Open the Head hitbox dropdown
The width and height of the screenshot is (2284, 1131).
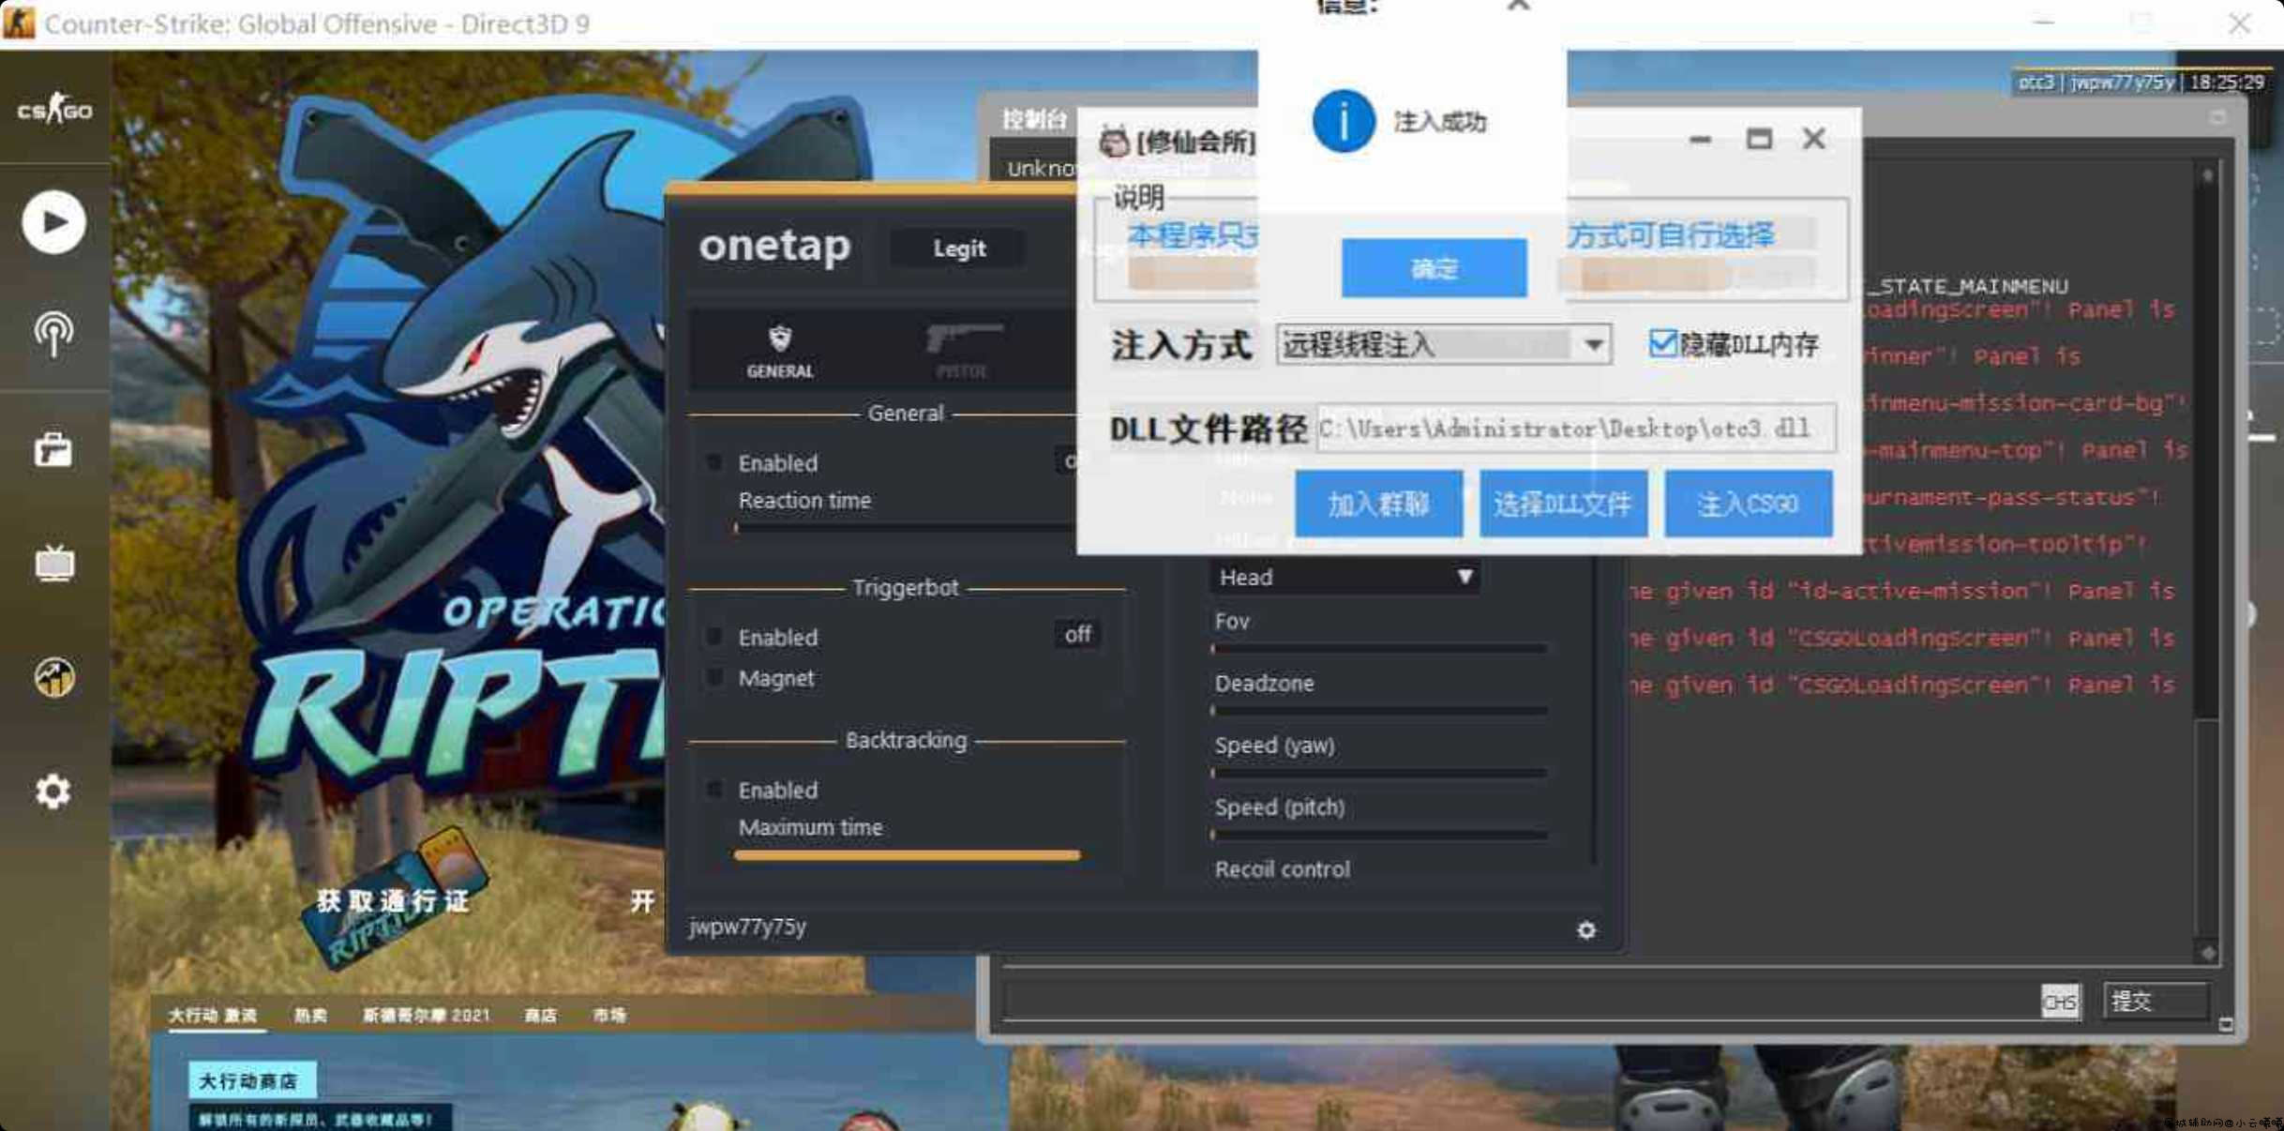coord(1345,577)
